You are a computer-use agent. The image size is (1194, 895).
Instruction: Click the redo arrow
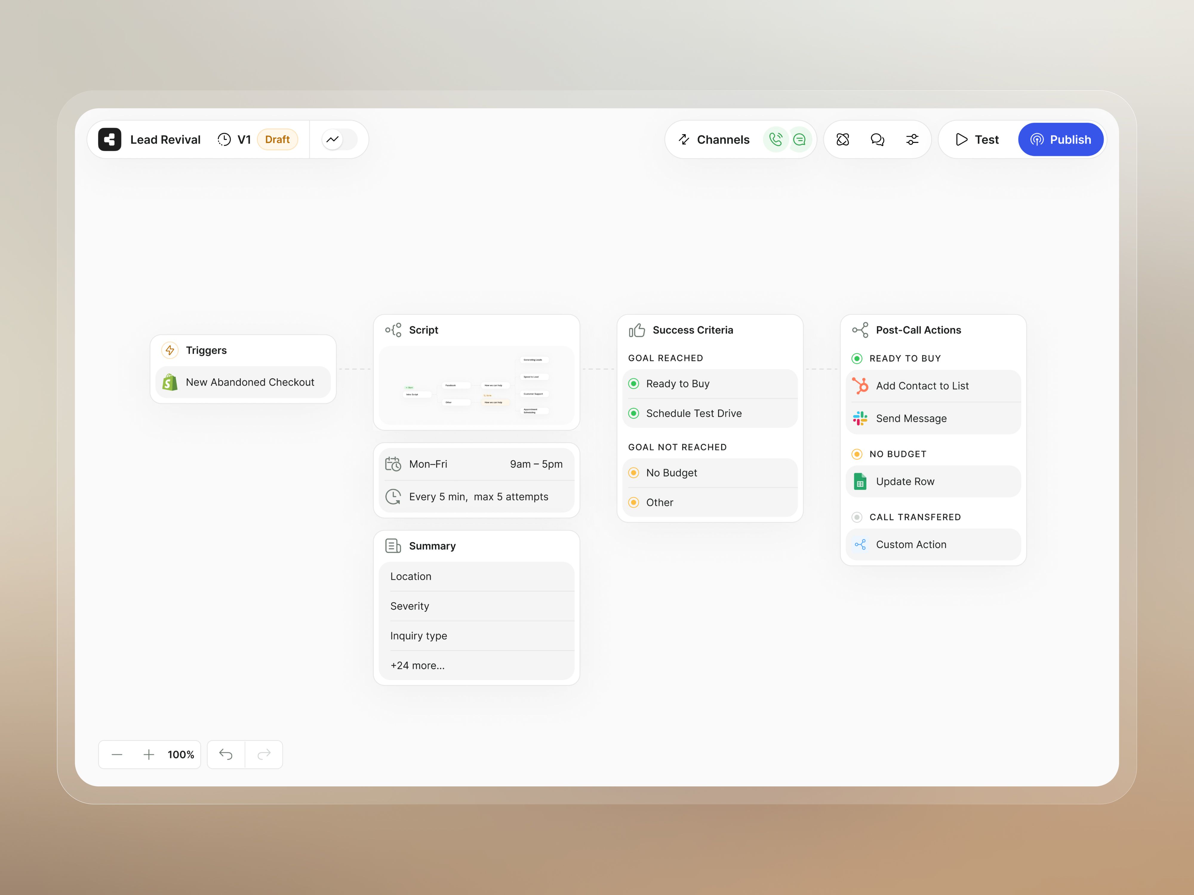tap(264, 754)
